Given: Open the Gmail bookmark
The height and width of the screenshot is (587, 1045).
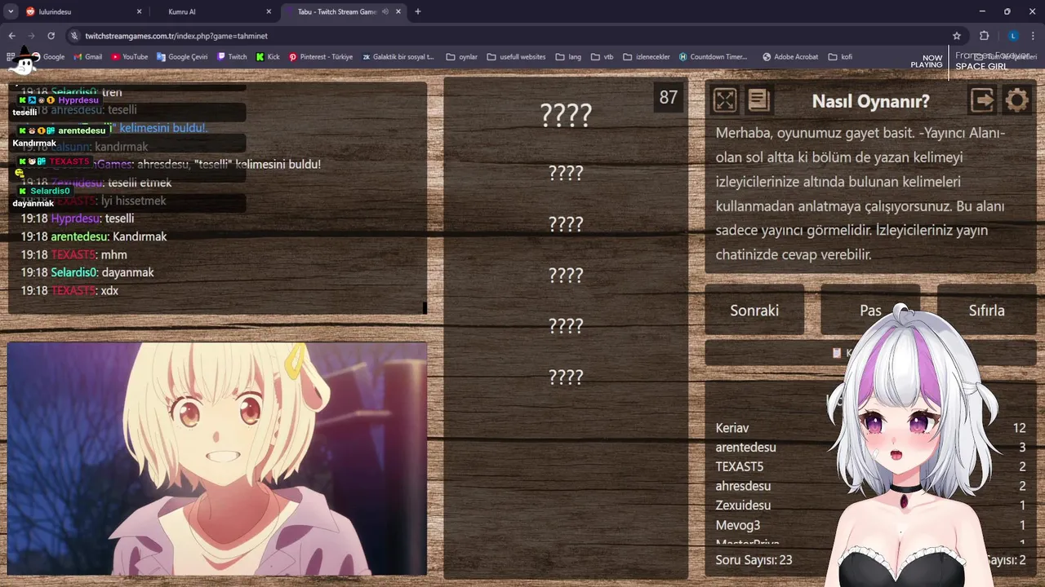Looking at the screenshot, I should [x=87, y=57].
